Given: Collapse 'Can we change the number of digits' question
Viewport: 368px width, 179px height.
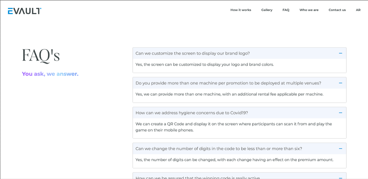Looking at the screenshot, I should [218, 149].
